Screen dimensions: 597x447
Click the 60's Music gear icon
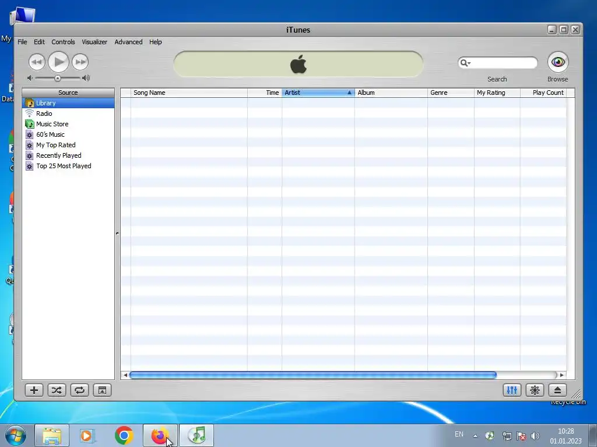point(29,134)
